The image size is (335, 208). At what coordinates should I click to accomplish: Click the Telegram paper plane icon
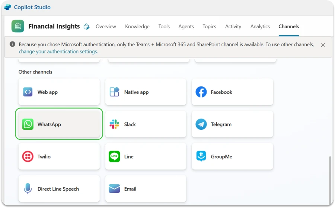(x=201, y=124)
